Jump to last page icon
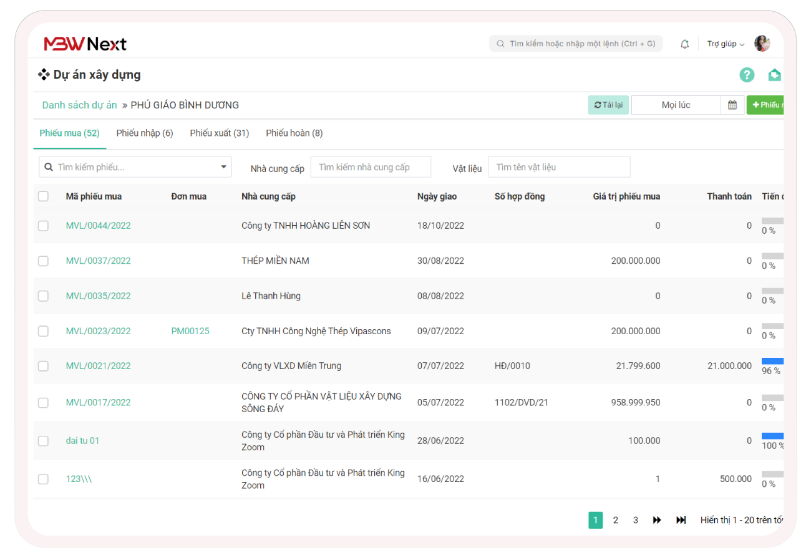Viewport: 811px width, 558px height. tap(681, 520)
